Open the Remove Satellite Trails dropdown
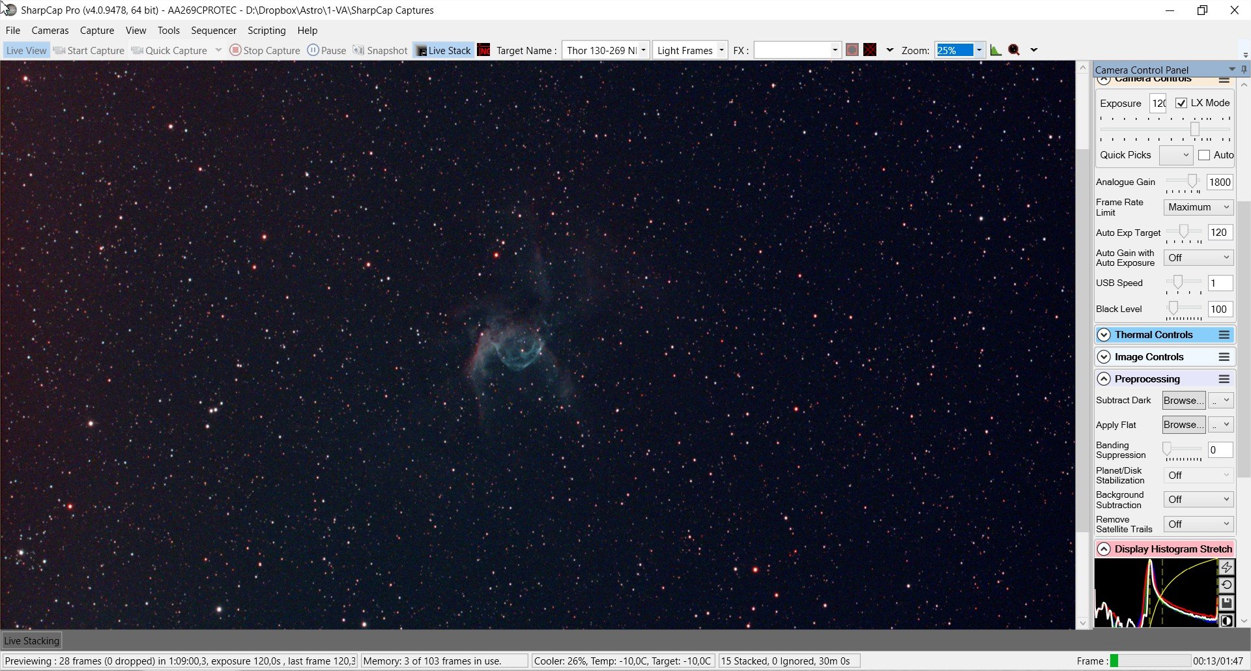The image size is (1251, 671). pos(1198,524)
